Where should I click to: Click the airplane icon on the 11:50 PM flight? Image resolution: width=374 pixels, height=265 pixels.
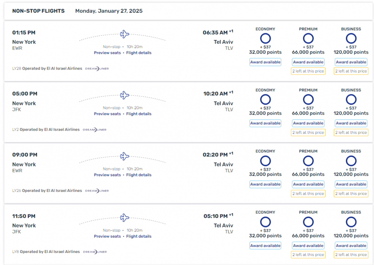(x=125, y=217)
